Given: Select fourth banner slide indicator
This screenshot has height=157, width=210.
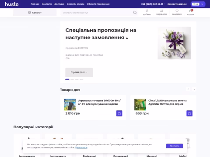Looking at the screenshot, I should 81,79.
